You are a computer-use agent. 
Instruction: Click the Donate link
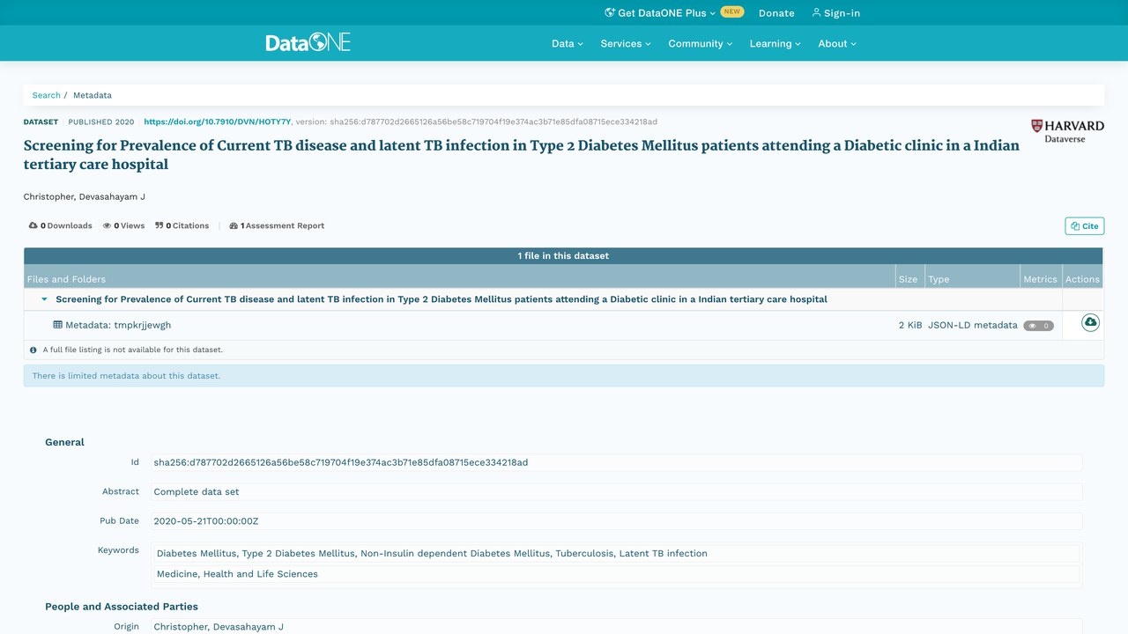(x=776, y=12)
